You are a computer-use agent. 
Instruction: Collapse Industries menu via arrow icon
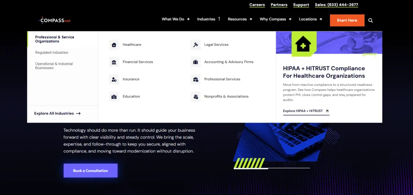pos(219,19)
